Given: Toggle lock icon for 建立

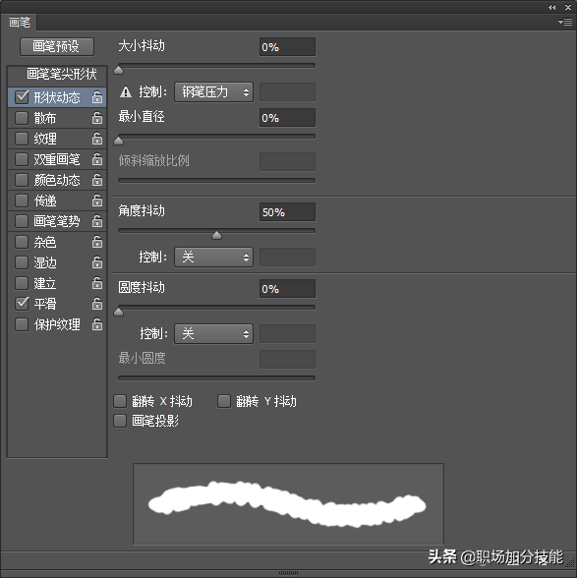Looking at the screenshot, I should pos(97,283).
